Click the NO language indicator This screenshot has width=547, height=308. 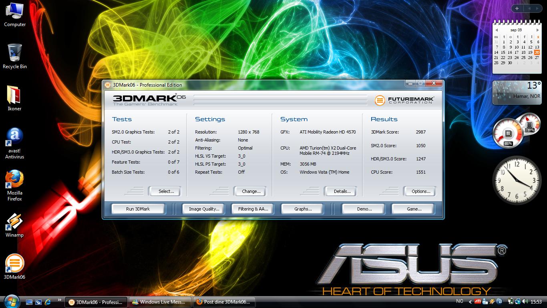[459, 301]
